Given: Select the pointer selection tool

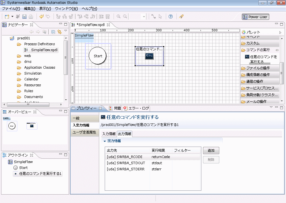Looking at the screenshot, I should point(160,16).
